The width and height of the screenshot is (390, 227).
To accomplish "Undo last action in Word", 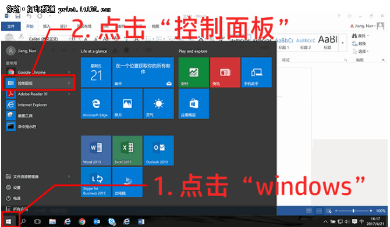I will pyautogui.click(x=29, y=16).
